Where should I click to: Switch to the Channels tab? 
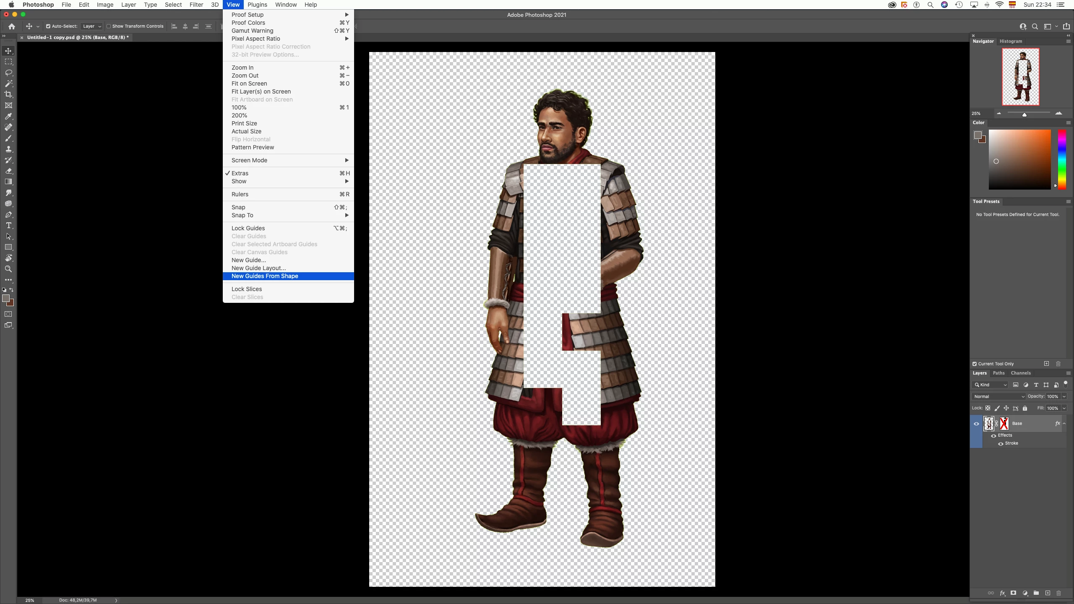(x=1020, y=373)
